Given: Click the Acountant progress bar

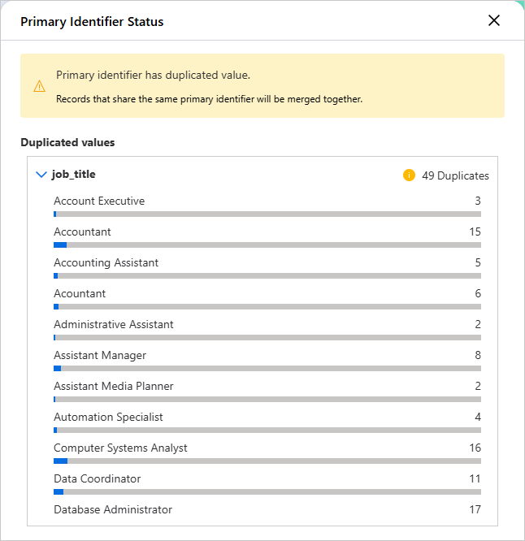Looking at the screenshot, I should pos(267,307).
